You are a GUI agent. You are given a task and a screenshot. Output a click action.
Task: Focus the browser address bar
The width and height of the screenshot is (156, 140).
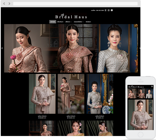[x=75, y=4]
